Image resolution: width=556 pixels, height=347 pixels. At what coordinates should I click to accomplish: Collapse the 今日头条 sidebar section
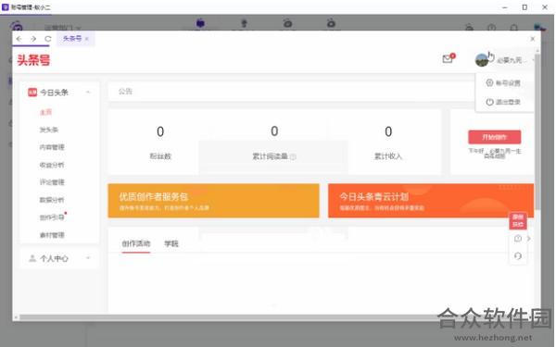coord(88,93)
